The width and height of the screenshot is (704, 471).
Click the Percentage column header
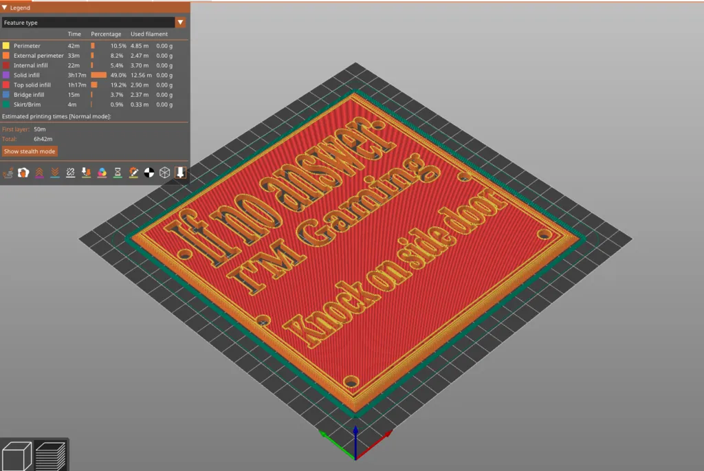(106, 34)
